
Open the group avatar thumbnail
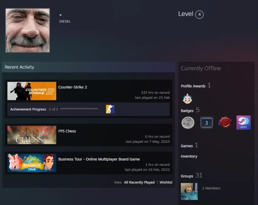189,192
